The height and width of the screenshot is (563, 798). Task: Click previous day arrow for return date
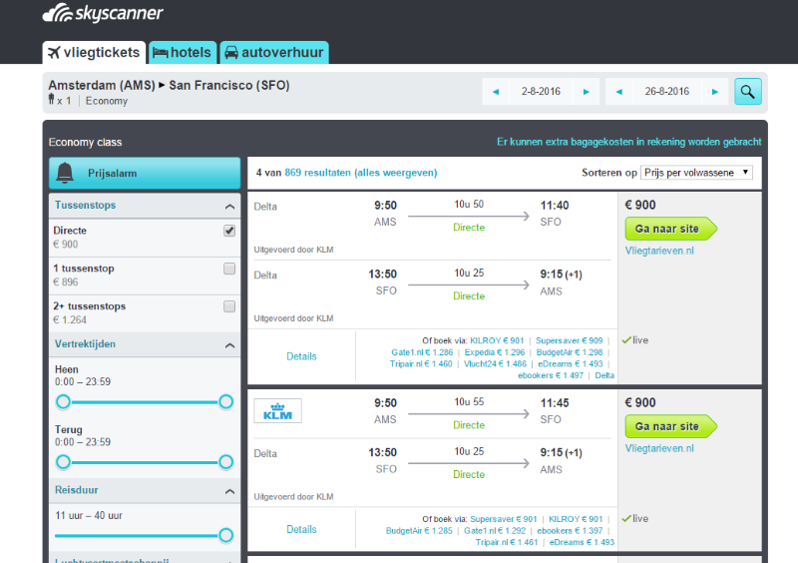click(619, 92)
